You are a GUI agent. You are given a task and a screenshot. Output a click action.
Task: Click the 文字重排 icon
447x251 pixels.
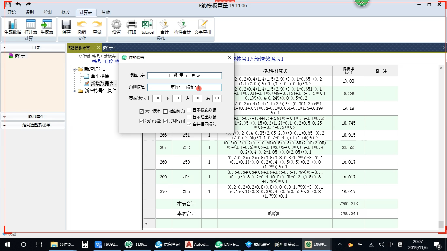pyautogui.click(x=203, y=27)
